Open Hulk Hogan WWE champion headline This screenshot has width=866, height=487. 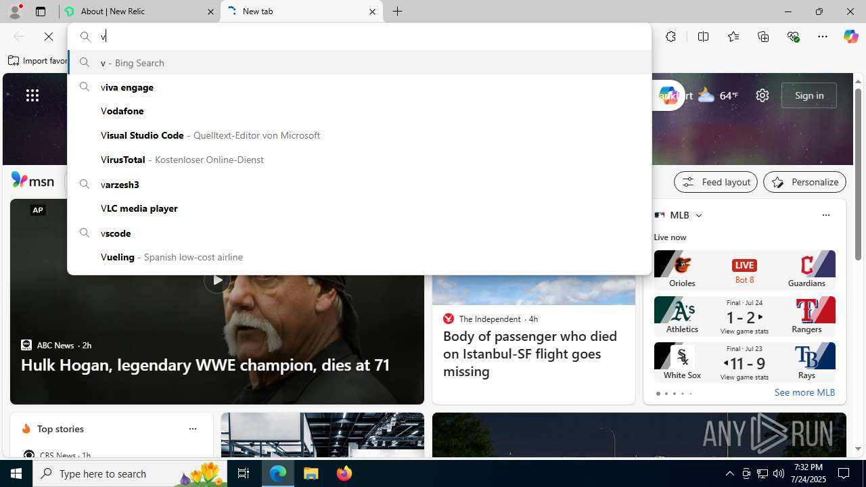(x=205, y=365)
